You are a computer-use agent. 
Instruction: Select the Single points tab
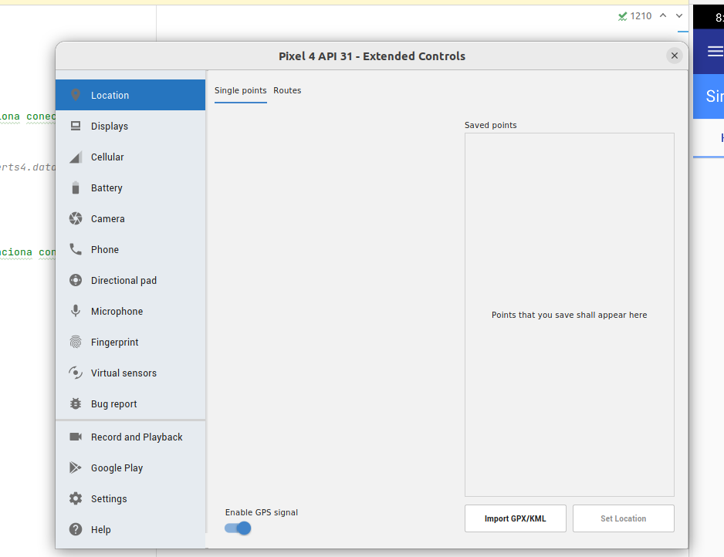(x=240, y=90)
